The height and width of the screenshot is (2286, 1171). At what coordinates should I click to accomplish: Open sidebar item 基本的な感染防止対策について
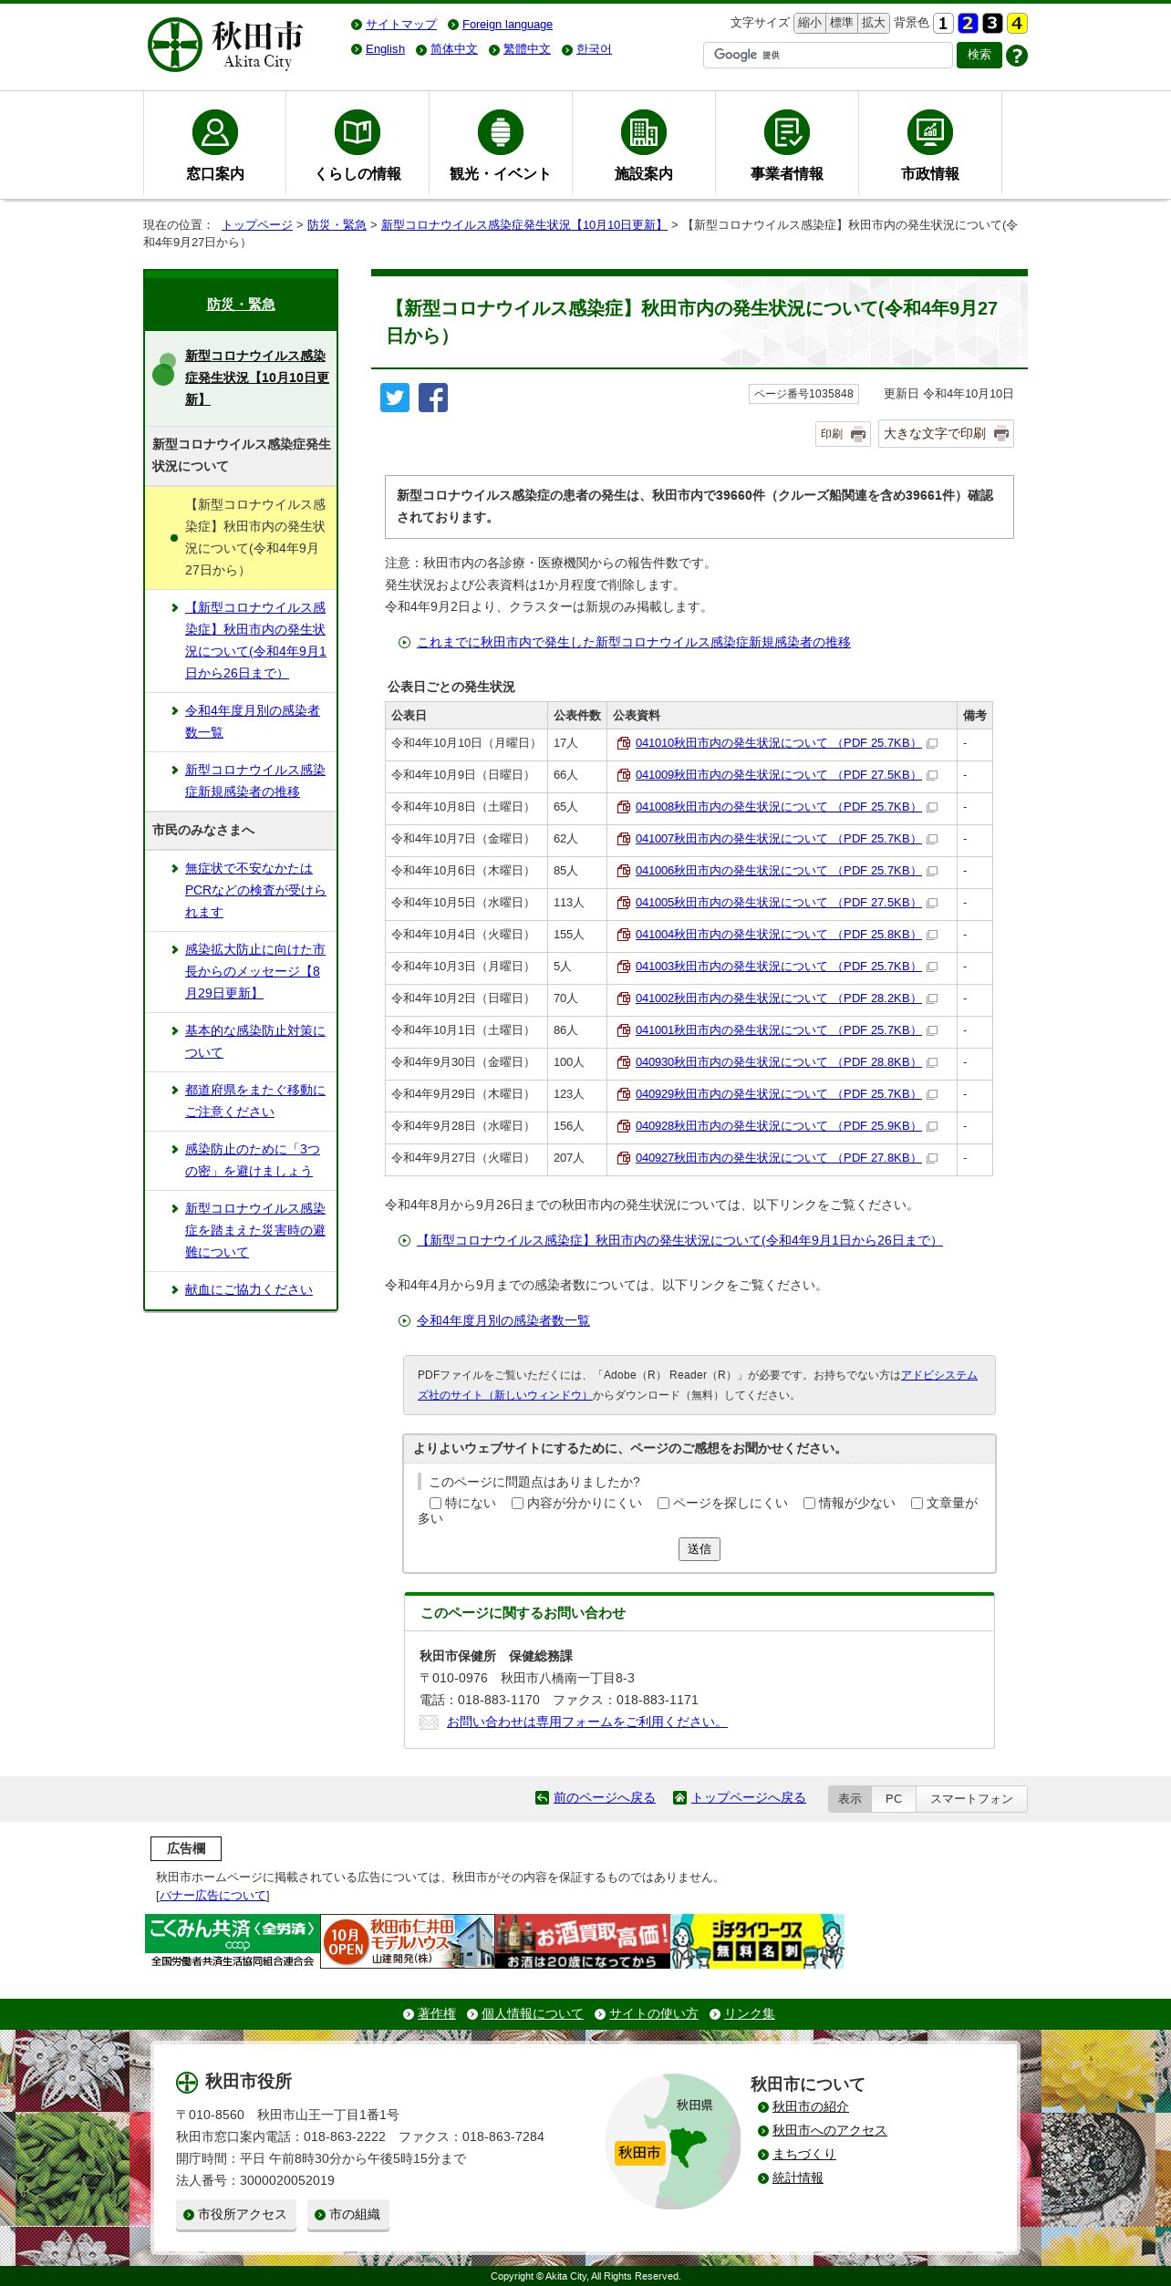pos(255,1041)
